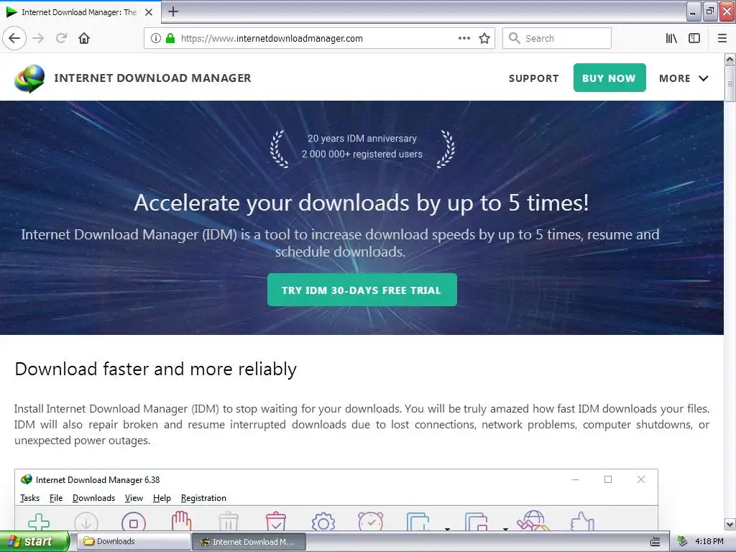Click the red delete-completed bin icon in IDM screenshot
The width and height of the screenshot is (736, 552).
point(276,521)
